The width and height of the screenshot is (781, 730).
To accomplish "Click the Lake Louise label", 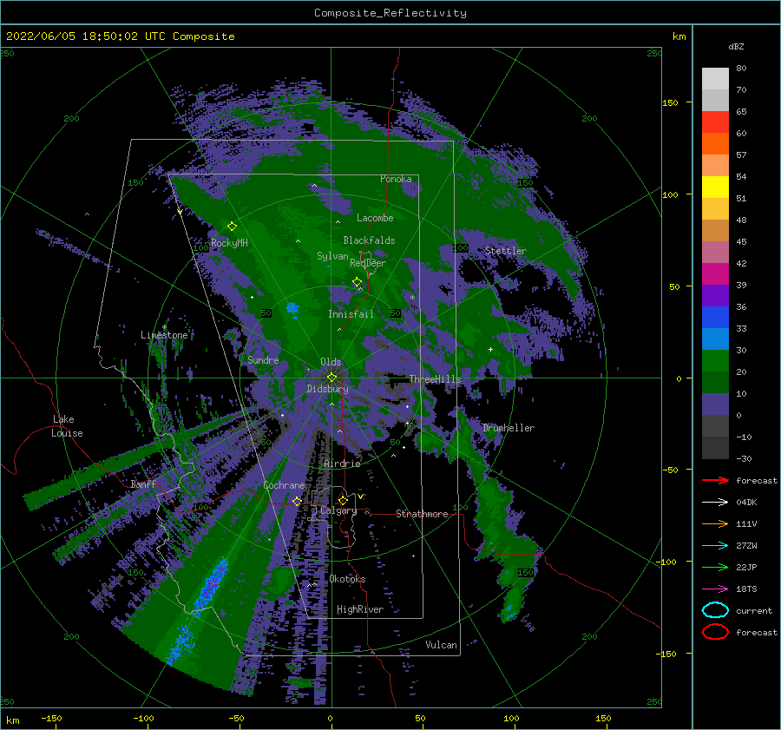I will pyautogui.click(x=67, y=426).
